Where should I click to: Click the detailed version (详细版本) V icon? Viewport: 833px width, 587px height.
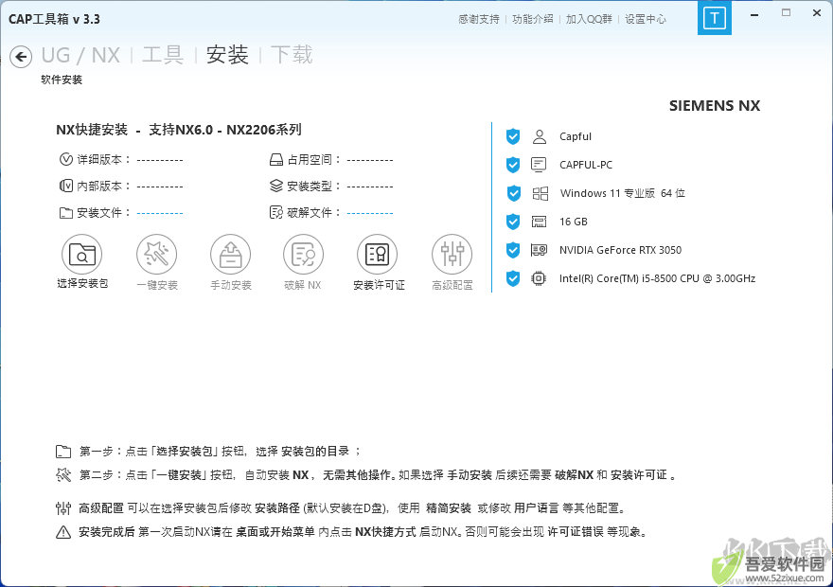pos(66,159)
